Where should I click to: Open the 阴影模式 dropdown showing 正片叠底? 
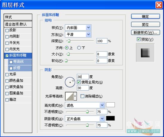pyautogui.click(x=85, y=119)
